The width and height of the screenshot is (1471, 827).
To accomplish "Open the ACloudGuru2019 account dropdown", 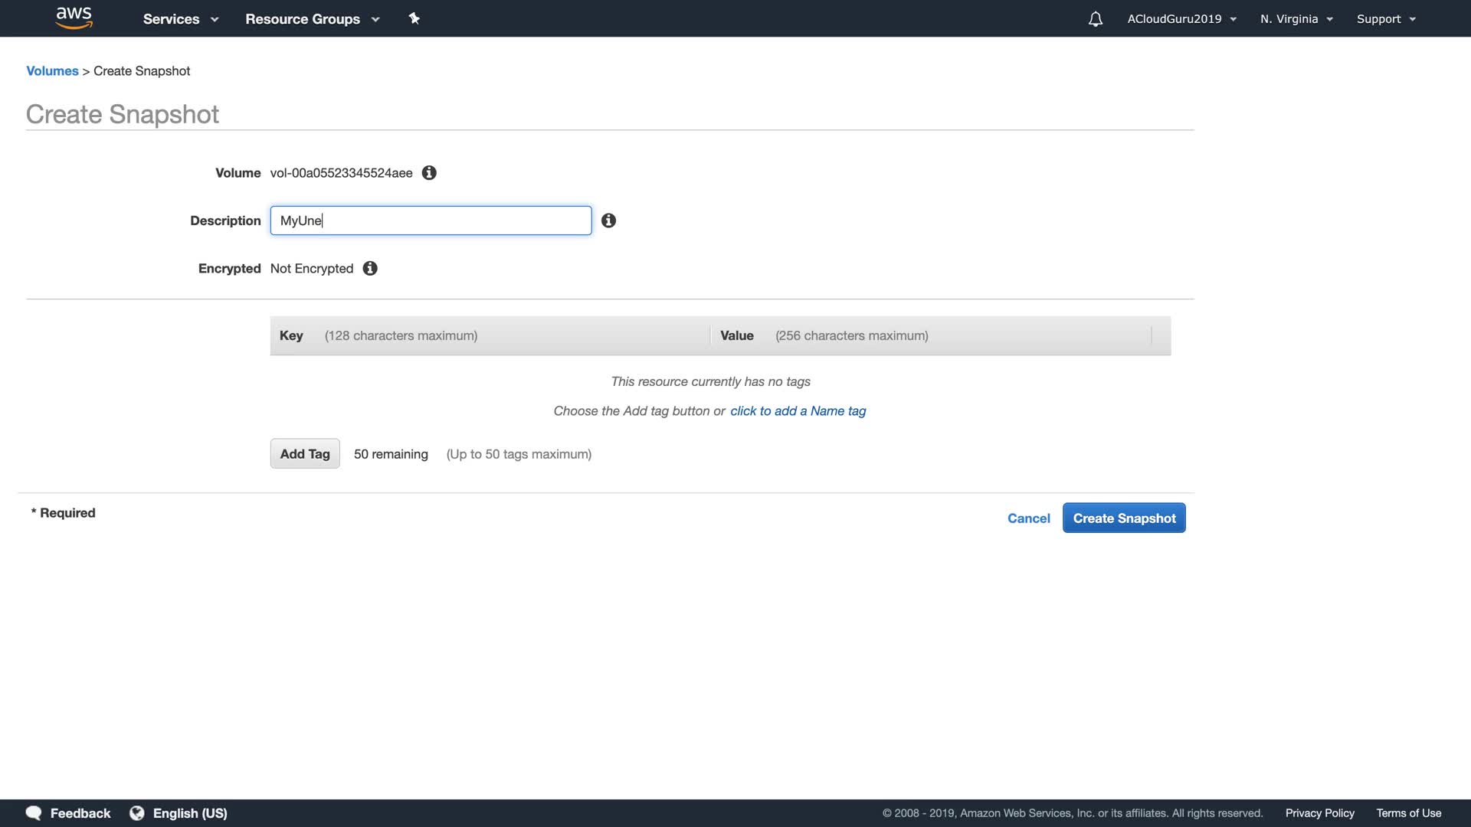I will [1181, 19].
